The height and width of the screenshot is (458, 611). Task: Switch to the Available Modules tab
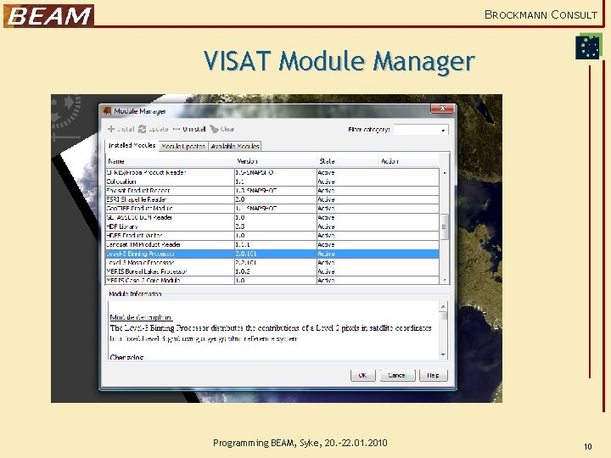pos(235,146)
